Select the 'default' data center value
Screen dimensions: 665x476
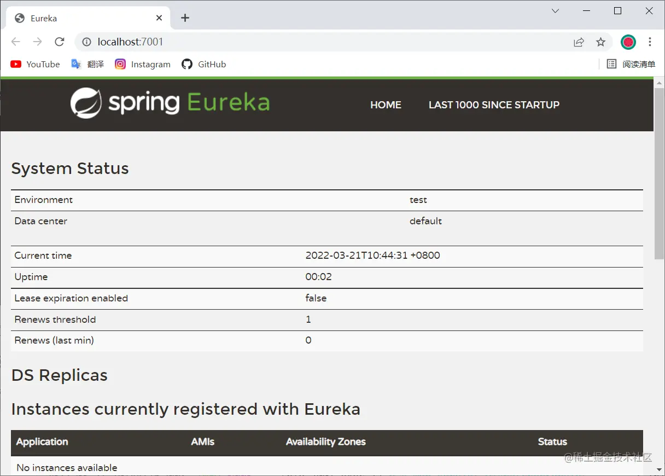point(425,221)
